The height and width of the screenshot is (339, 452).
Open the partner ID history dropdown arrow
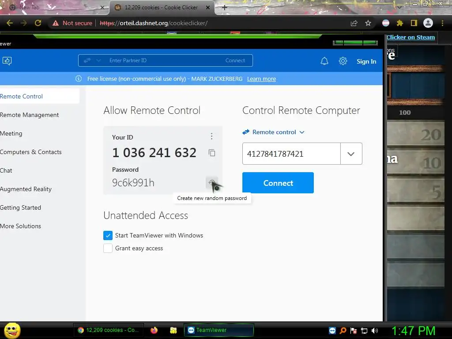(351, 154)
